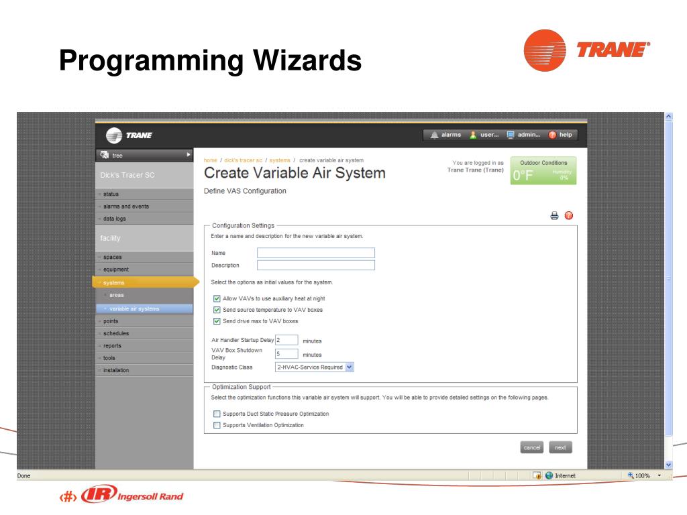Viewport: 687px width, 515px height.
Task: Open the user menu icon
Action: coord(473,135)
